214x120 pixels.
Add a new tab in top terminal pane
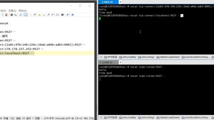120,2
